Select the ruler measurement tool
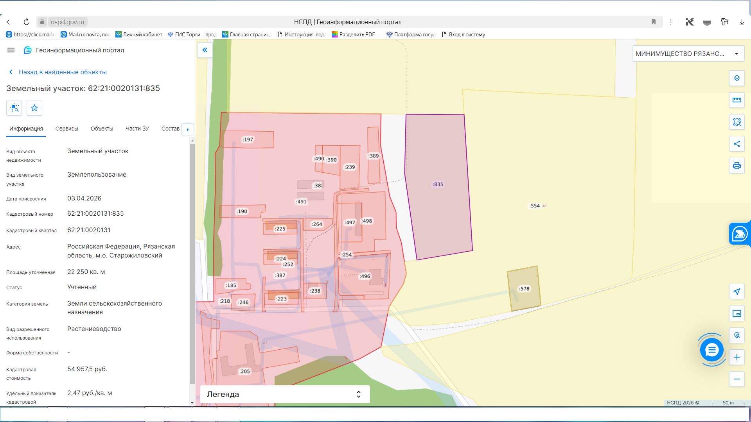The width and height of the screenshot is (751, 422). [x=737, y=100]
